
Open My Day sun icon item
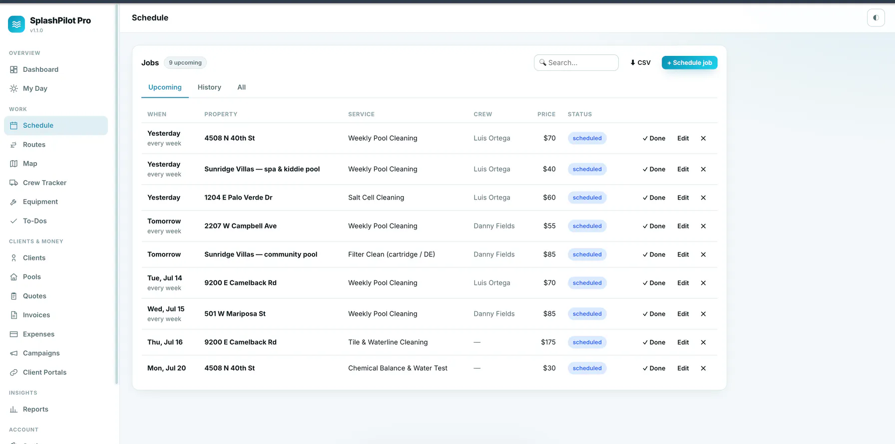[x=56, y=88]
